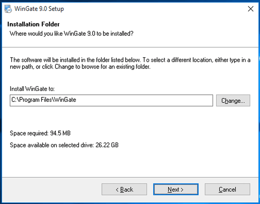The height and width of the screenshot is (204, 260).
Task: Click the '26.22 GB' available space value
Action: [x=107, y=145]
